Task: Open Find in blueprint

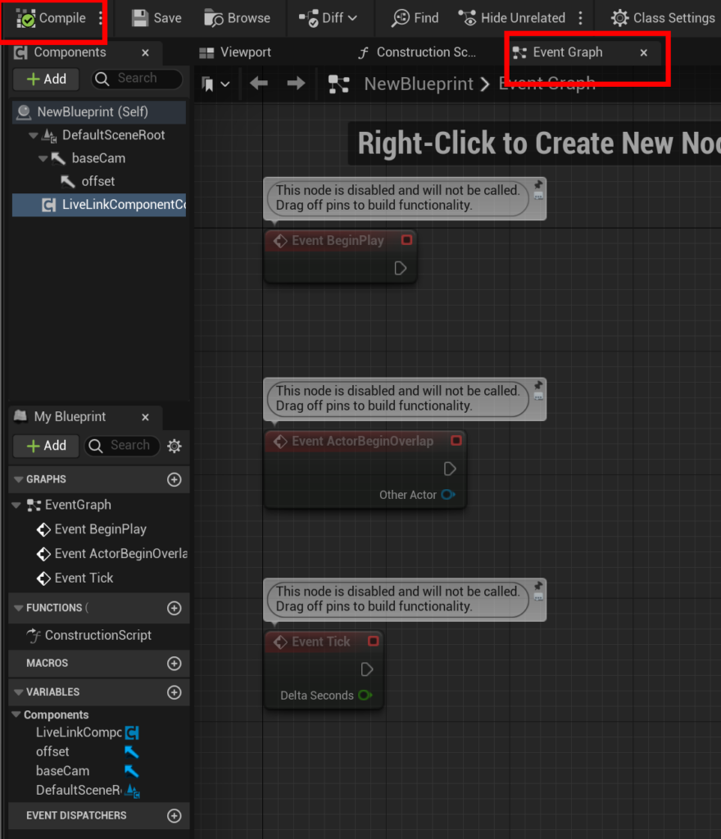Action: click(x=415, y=18)
